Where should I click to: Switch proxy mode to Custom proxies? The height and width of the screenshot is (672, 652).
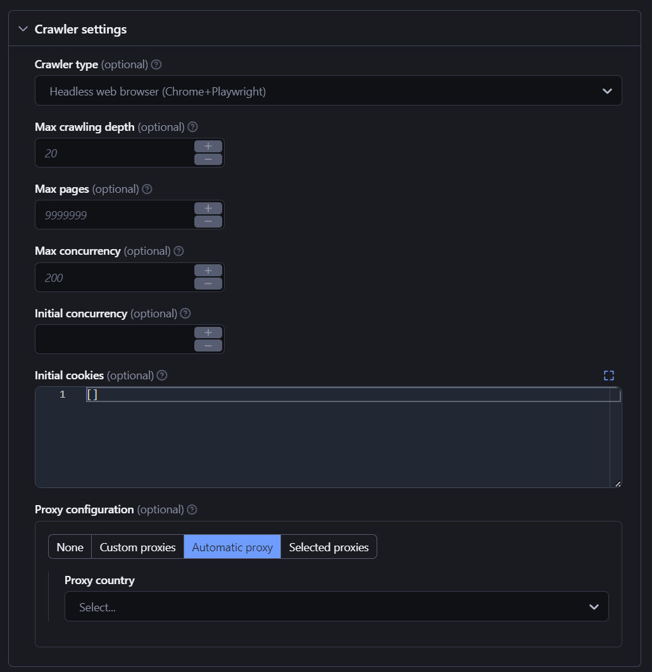click(137, 546)
